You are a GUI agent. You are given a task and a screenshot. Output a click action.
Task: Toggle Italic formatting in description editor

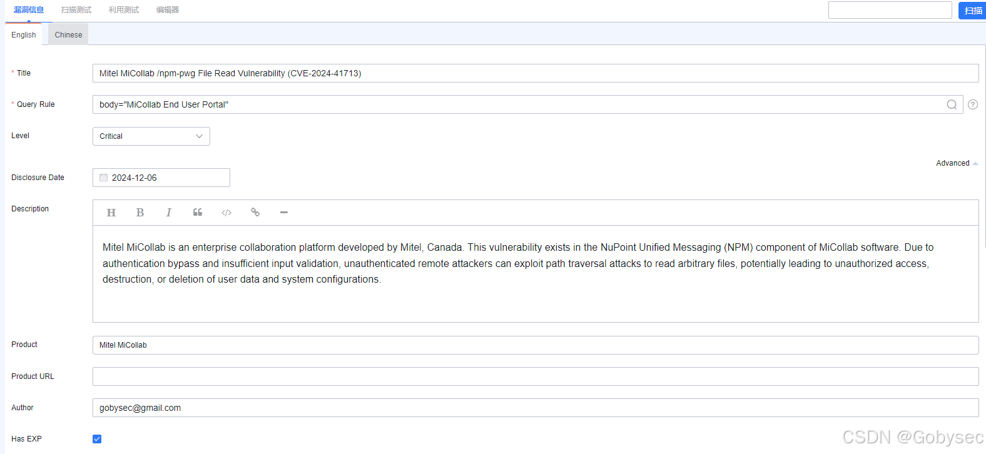(169, 213)
